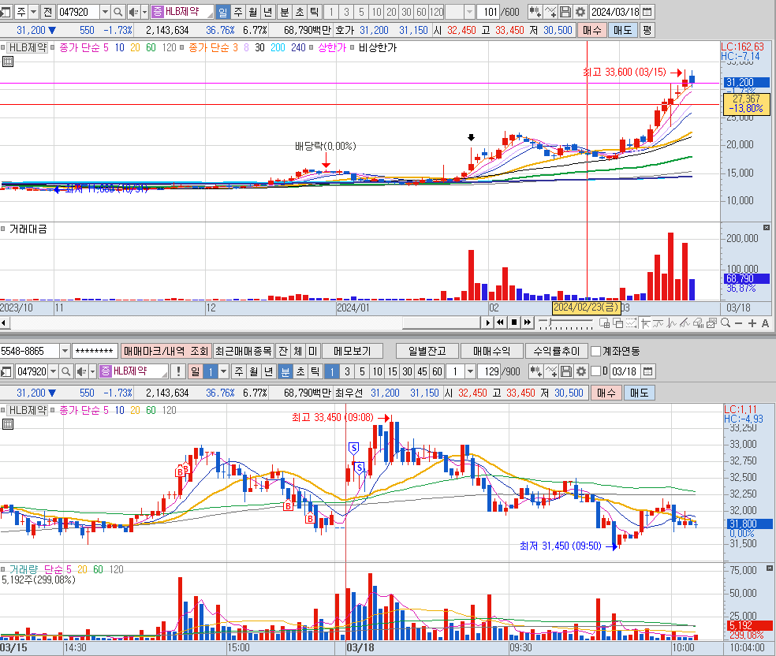776x656 pixels.
Task: Open bottom chart settings gear
Action: tap(581, 371)
